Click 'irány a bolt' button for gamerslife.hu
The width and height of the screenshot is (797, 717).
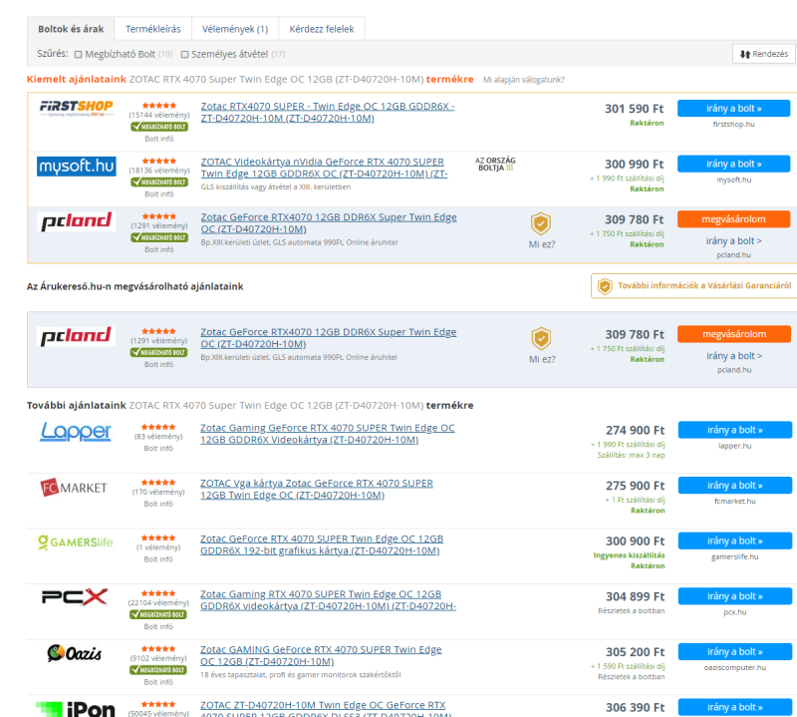(735, 540)
